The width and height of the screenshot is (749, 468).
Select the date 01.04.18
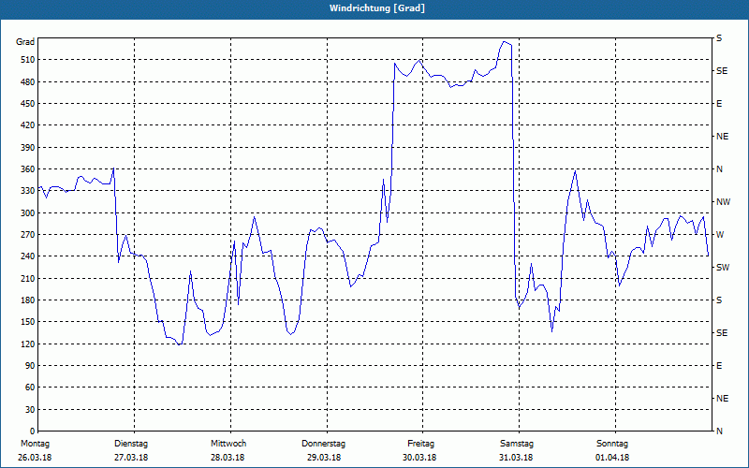(x=612, y=458)
